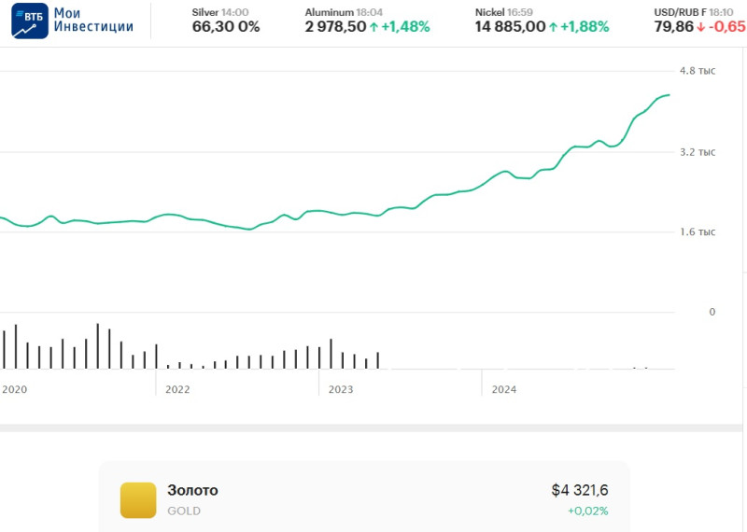Click red down arrow for USD/RUB F
The image size is (747, 532).
tap(700, 27)
